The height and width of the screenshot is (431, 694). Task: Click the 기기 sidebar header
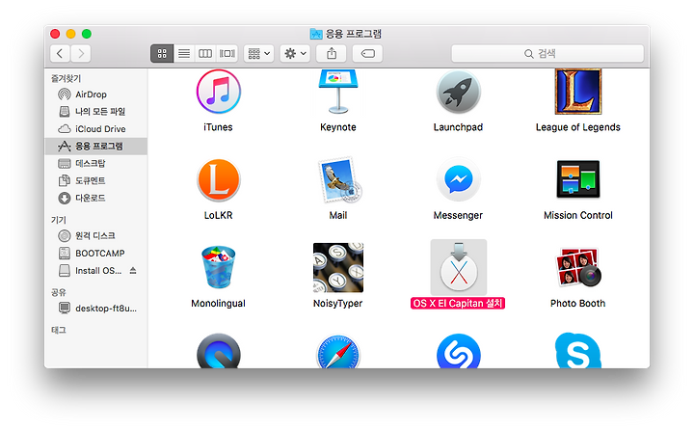[x=59, y=220]
